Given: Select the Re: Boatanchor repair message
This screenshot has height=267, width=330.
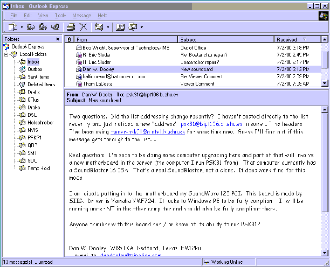Looking at the screenshot, I should click(x=193, y=55).
